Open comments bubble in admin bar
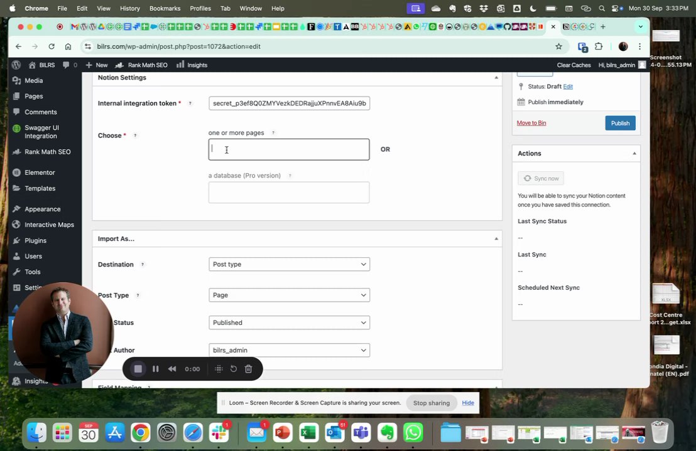Image resolution: width=696 pixels, height=451 pixels. (70, 65)
